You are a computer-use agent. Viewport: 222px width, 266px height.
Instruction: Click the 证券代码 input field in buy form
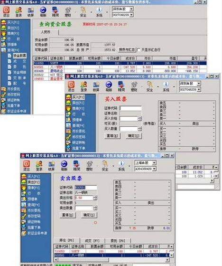[x=130, y=108]
